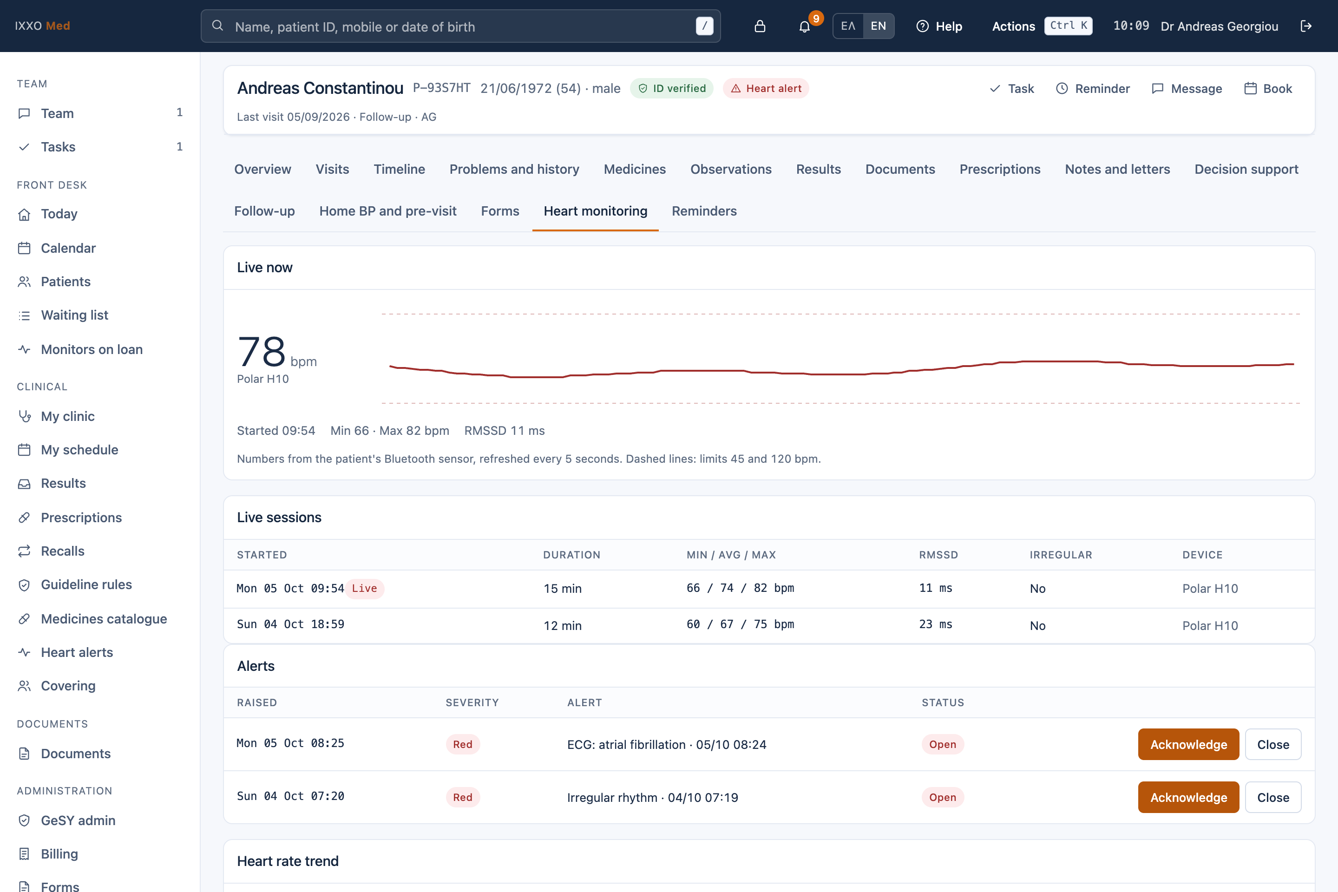Click the Heart alert badge by patient name

(x=766, y=88)
